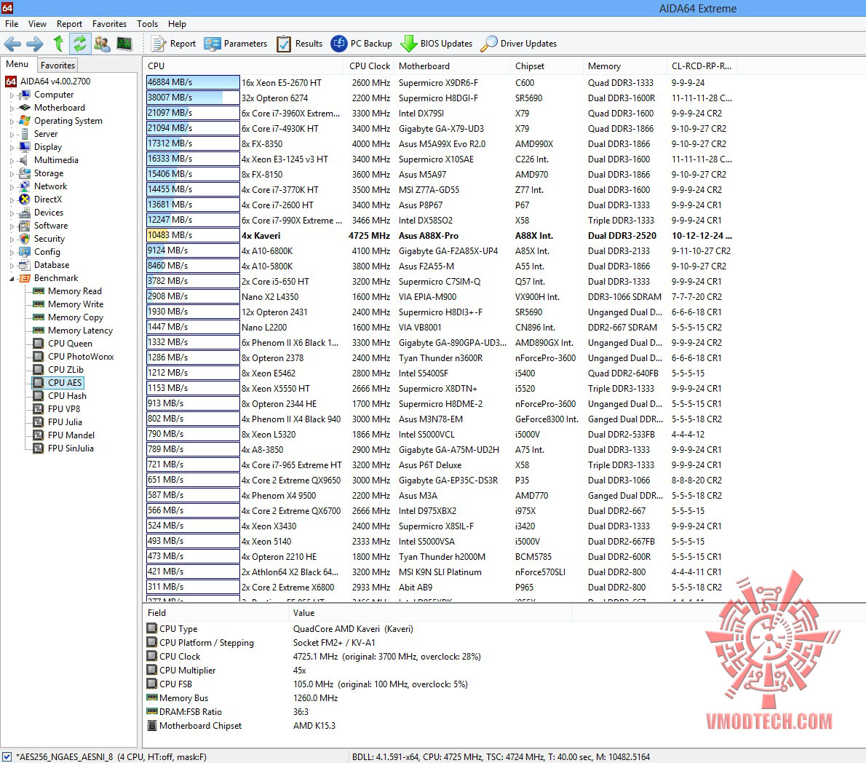866x763 pixels.
Task: Select the 46884 MB/s result bar
Action: 193,82
